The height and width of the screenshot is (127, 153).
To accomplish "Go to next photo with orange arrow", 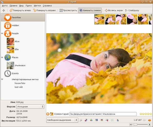I will coord(149,120).
